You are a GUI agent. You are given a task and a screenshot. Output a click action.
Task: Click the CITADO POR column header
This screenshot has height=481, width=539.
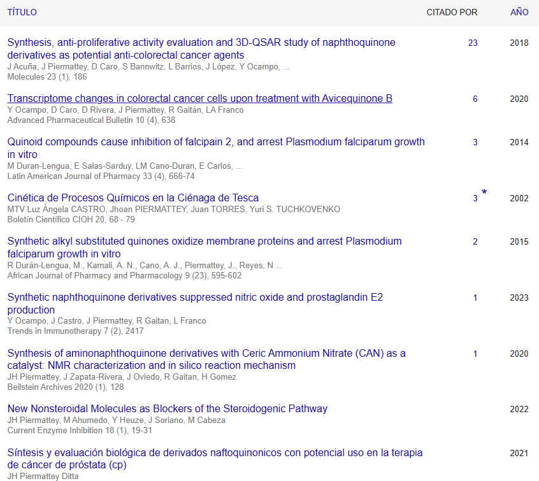pyautogui.click(x=452, y=12)
